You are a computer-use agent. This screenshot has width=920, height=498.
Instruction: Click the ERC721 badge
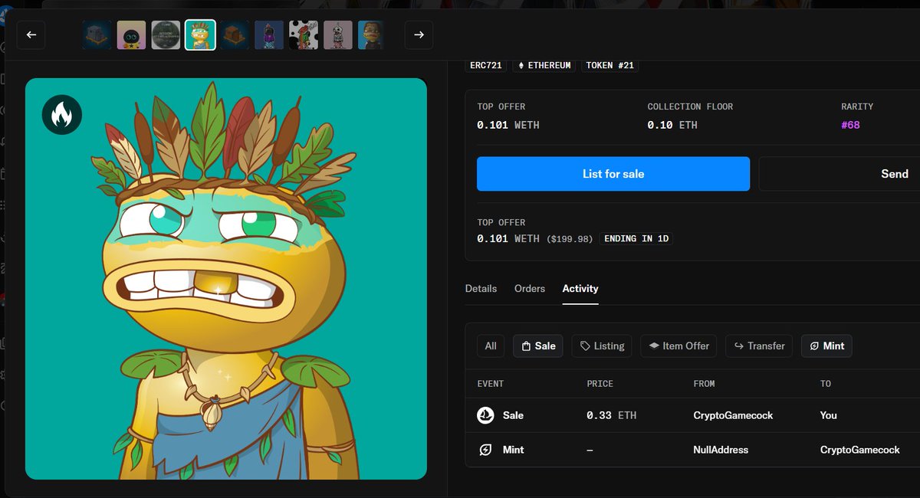pyautogui.click(x=486, y=66)
